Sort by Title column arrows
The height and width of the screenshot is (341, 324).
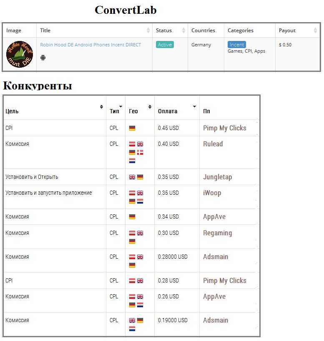point(148,30)
